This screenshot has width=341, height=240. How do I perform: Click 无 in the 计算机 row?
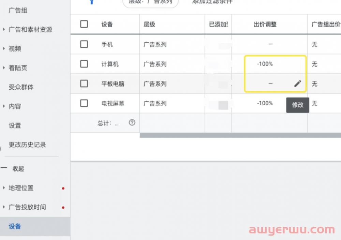tap(314, 64)
